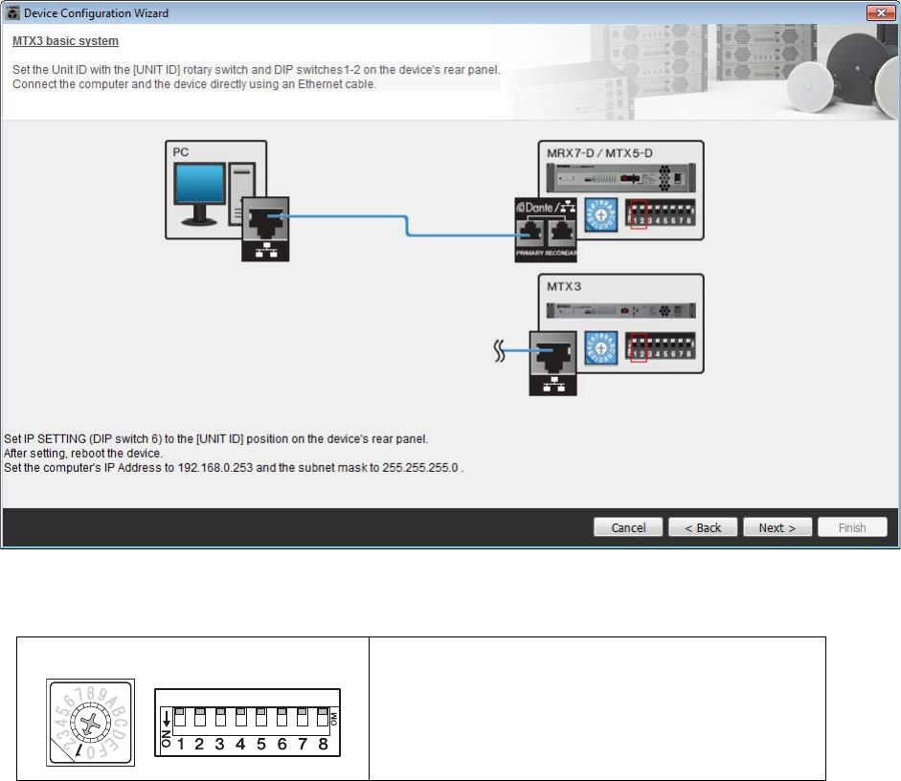Click the cable break symbol near MTX3
Image resolution: width=901 pixels, height=781 pixels.
(500, 351)
